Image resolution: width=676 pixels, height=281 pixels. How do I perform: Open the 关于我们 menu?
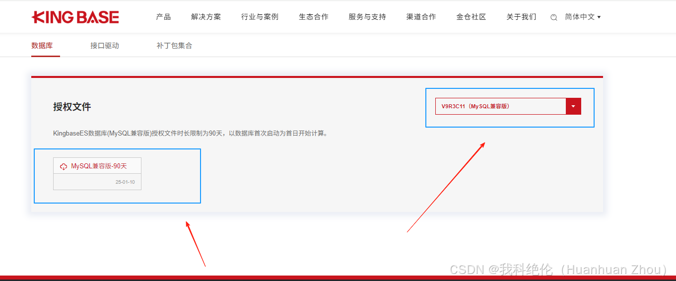[521, 17]
